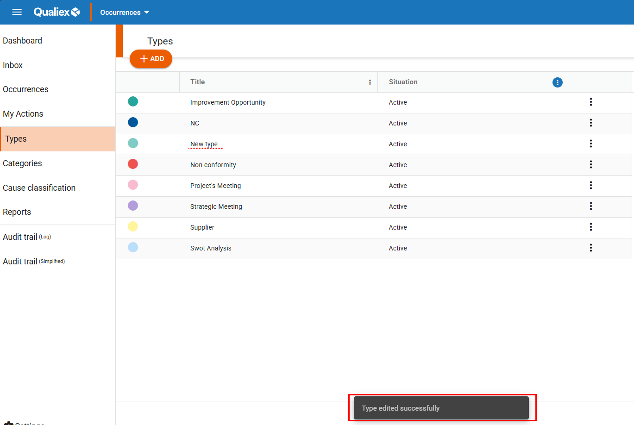Click the 'Type edited successfully' notification

click(441, 408)
